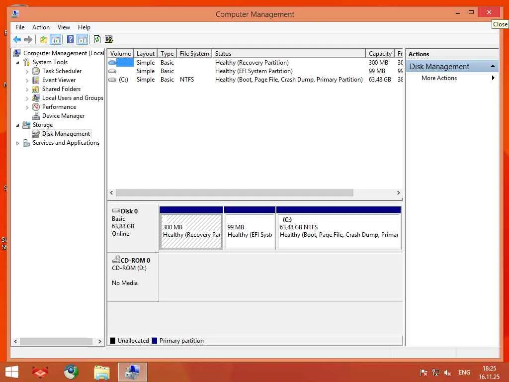The image size is (509, 382).
Task: Click the C: volume drive icon
Action: 112,80
